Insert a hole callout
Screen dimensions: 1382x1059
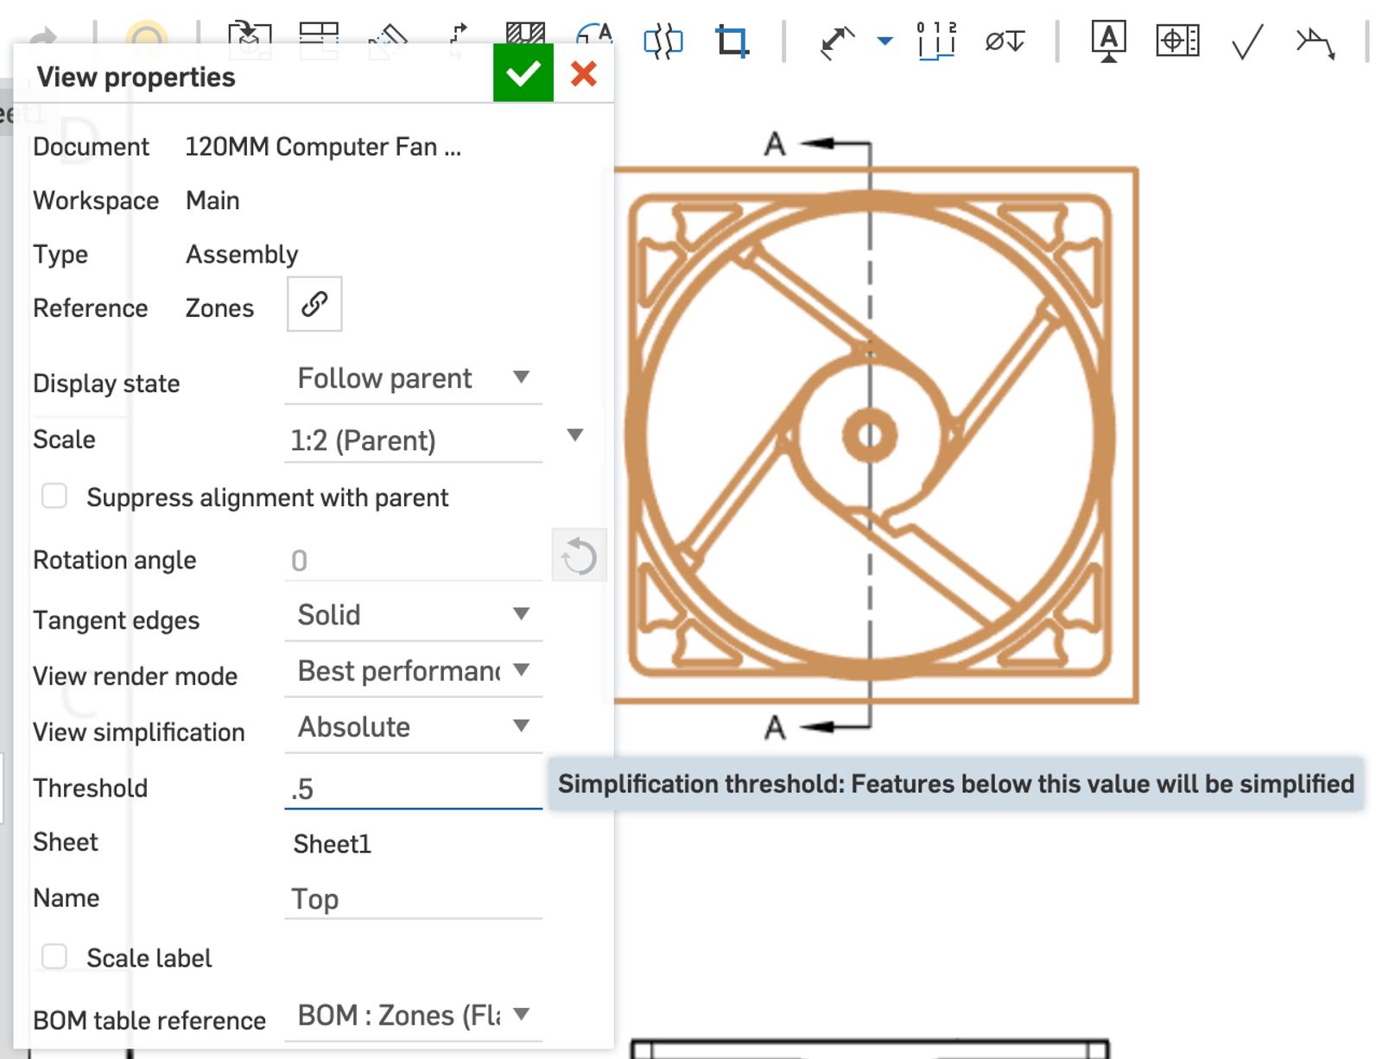pos(1005,39)
